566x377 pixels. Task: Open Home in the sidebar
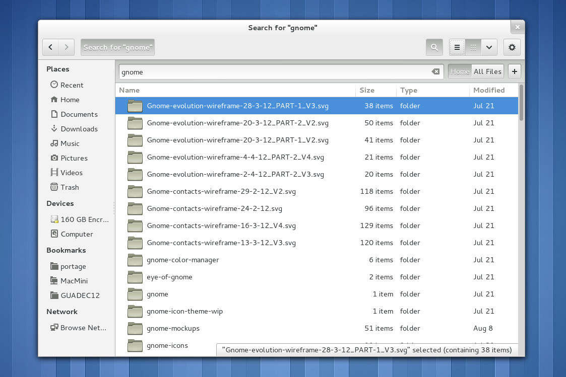click(x=65, y=100)
